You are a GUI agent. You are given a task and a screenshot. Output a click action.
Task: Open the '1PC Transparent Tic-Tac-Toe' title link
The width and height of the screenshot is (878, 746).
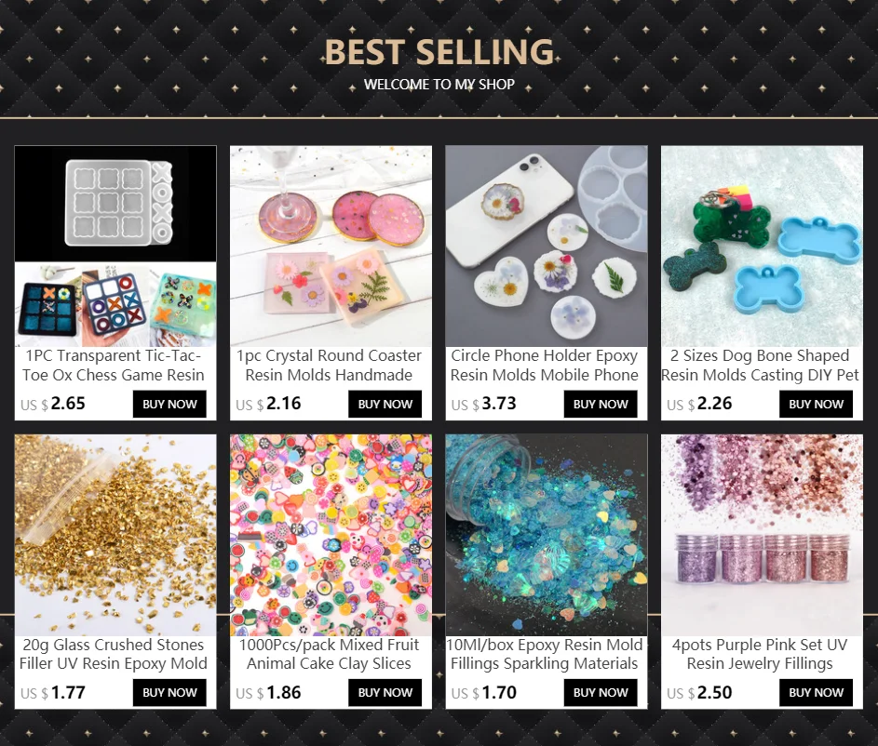coord(113,366)
